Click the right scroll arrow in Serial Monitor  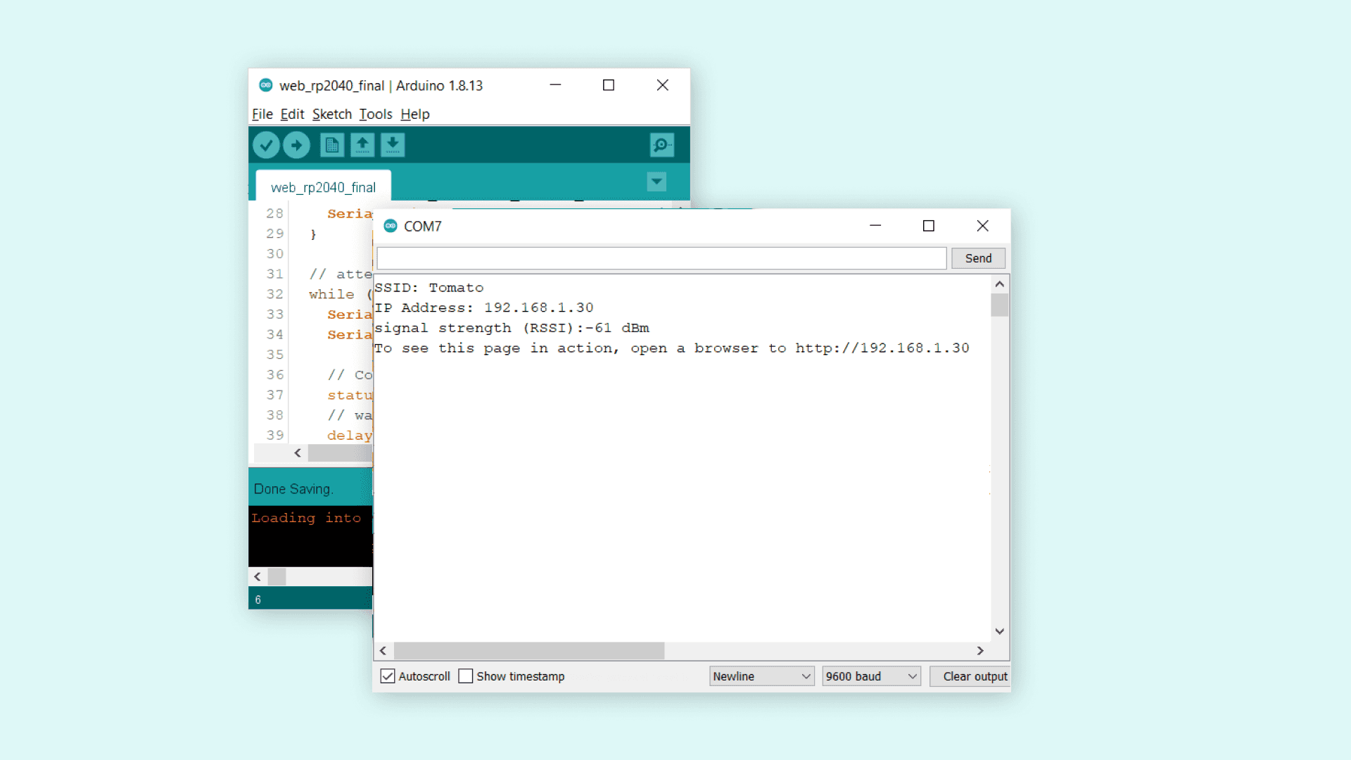click(x=980, y=651)
